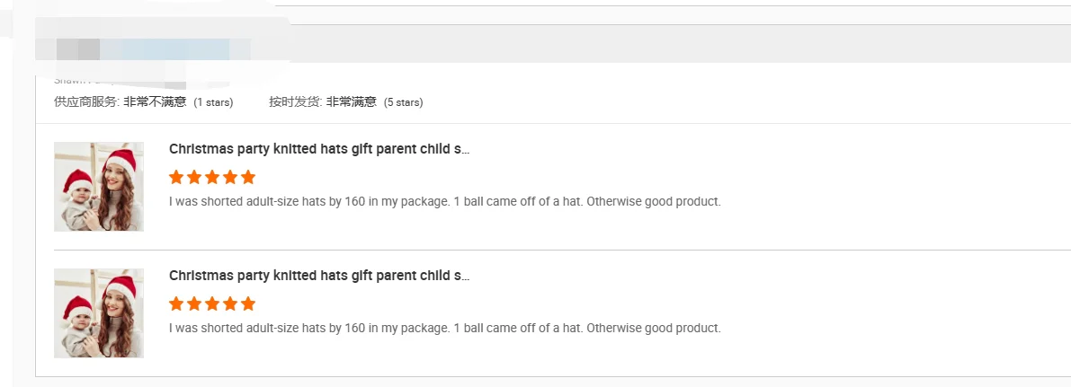This screenshot has height=387, width=1071.
Task: Click the '(5 stars)' shipping rating text
Action: pos(403,102)
